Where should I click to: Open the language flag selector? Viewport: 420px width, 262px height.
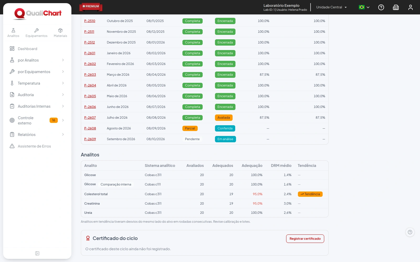pos(364,7)
